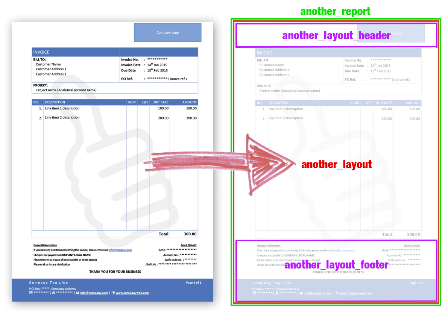The image size is (448, 311).
Task: Click the globe icon in right faded footer
Action: click(337, 293)
